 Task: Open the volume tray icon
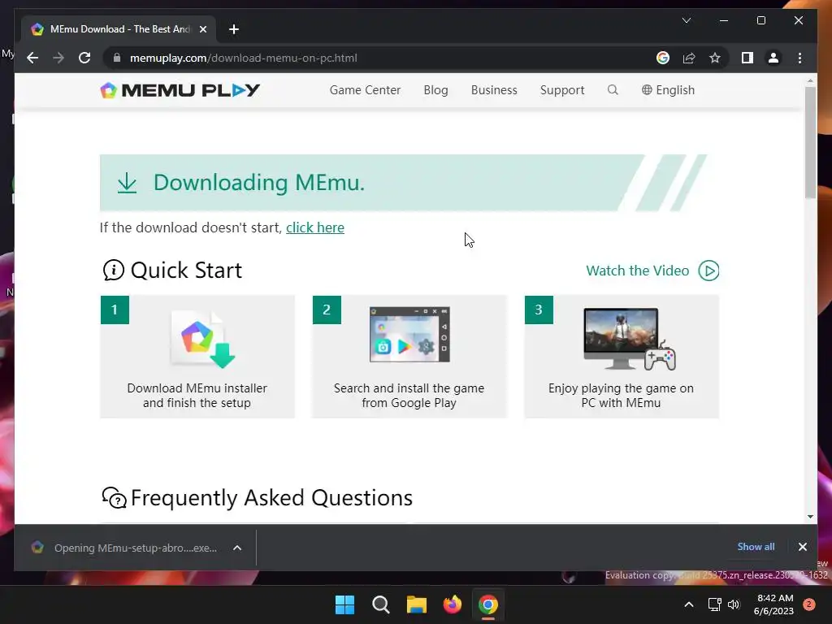(x=734, y=604)
